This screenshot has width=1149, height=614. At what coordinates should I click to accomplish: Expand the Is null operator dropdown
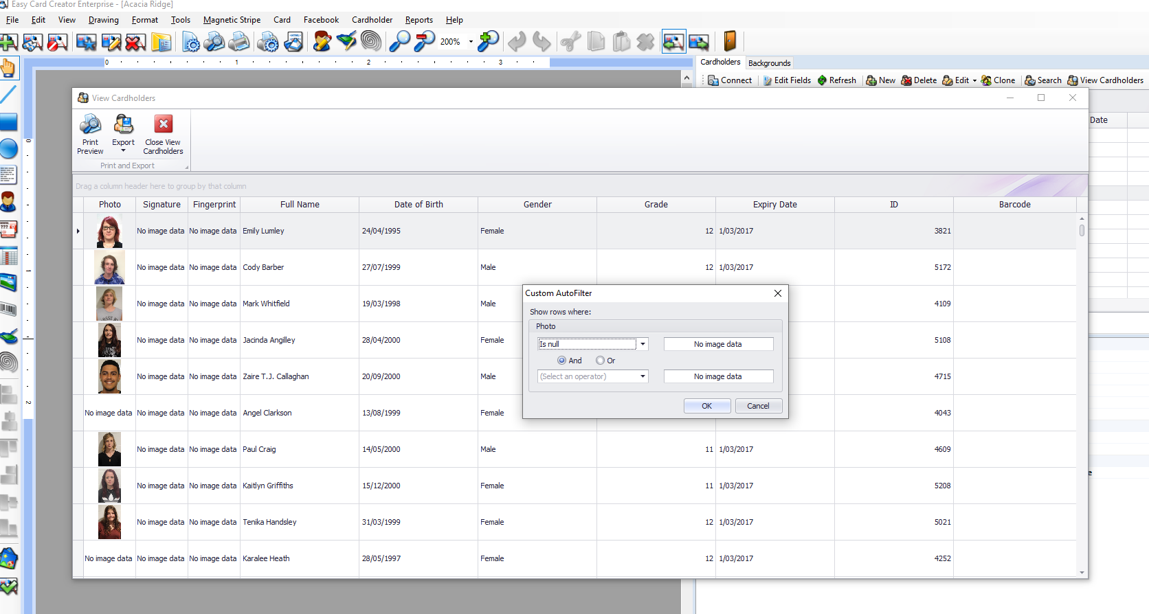tap(643, 344)
